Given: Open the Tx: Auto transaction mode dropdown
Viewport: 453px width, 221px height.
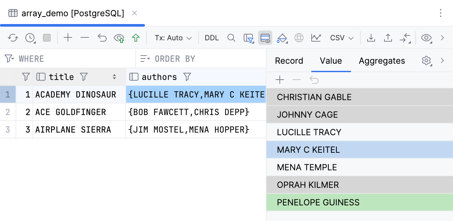Looking at the screenshot, I should pyautogui.click(x=173, y=38).
